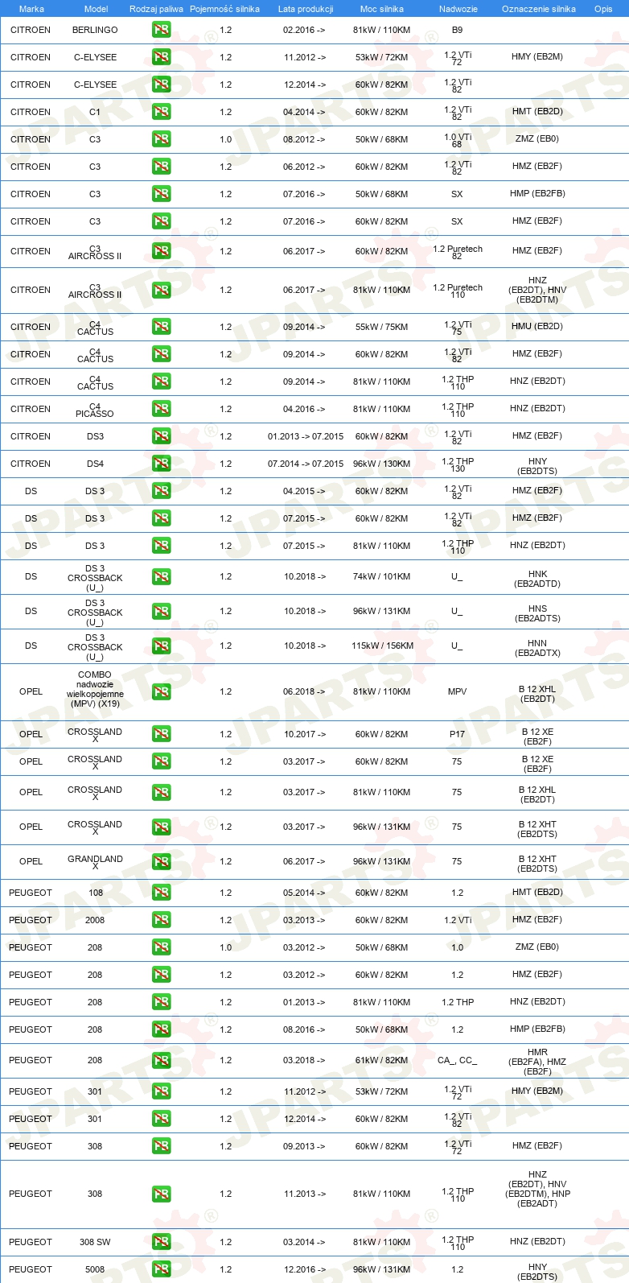This screenshot has height=1283, width=629.
Task: Click the fuel icon in the Opel Combo row
Action: pos(161,691)
